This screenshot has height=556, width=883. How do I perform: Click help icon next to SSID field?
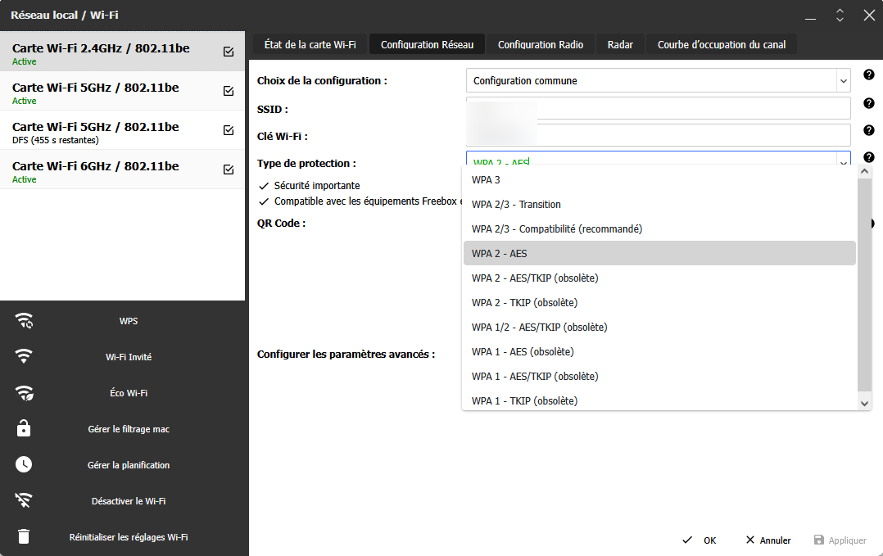tap(868, 103)
